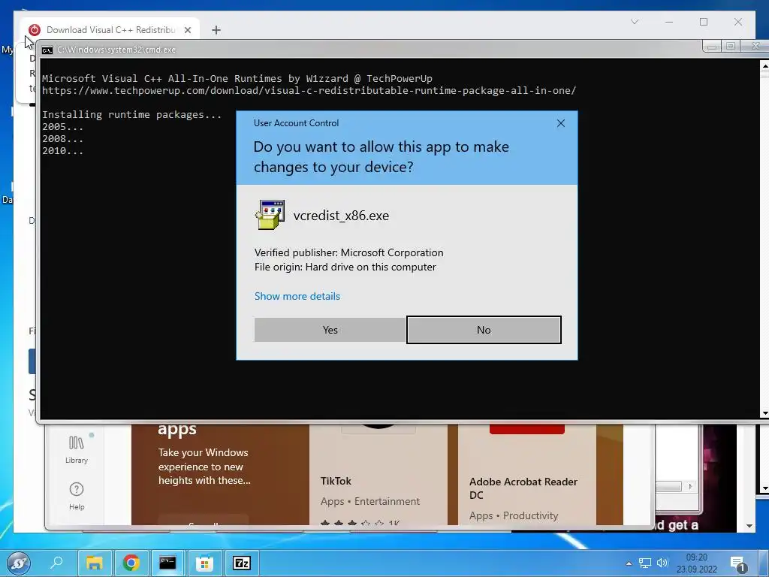
Task: Click cmd window scrollbar up arrow
Action: tap(764, 65)
